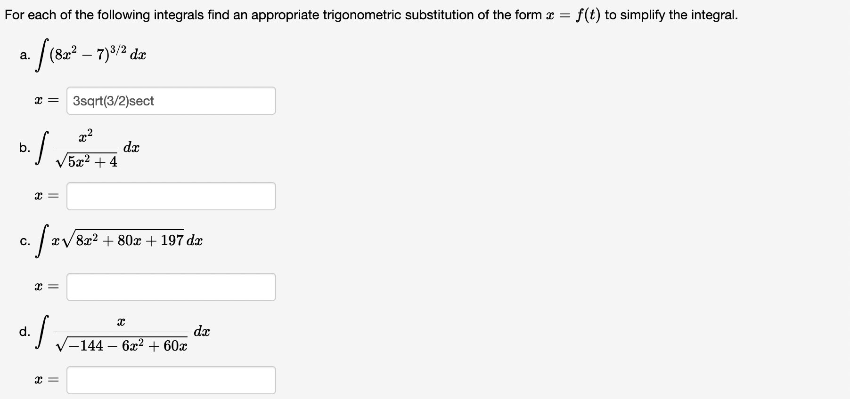Screen dimensions: 850x399
Task: Click the answer field containing 3sqrt(3/2)sect
Action: click(x=171, y=101)
